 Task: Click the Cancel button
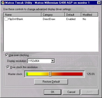71,92
